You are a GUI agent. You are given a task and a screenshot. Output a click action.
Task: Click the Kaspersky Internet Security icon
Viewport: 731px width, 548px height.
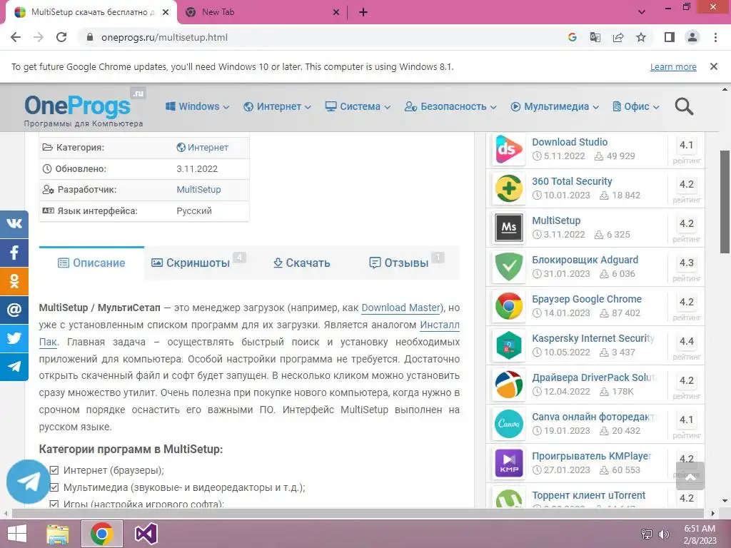pos(508,345)
